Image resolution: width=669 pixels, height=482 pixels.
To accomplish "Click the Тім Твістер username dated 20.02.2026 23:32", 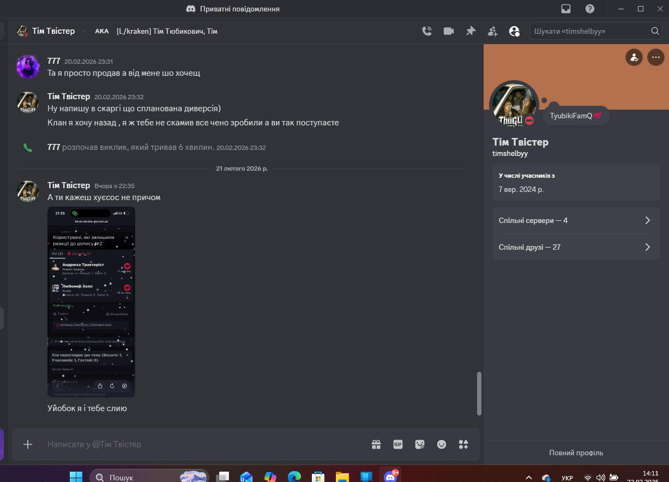I will [x=69, y=97].
